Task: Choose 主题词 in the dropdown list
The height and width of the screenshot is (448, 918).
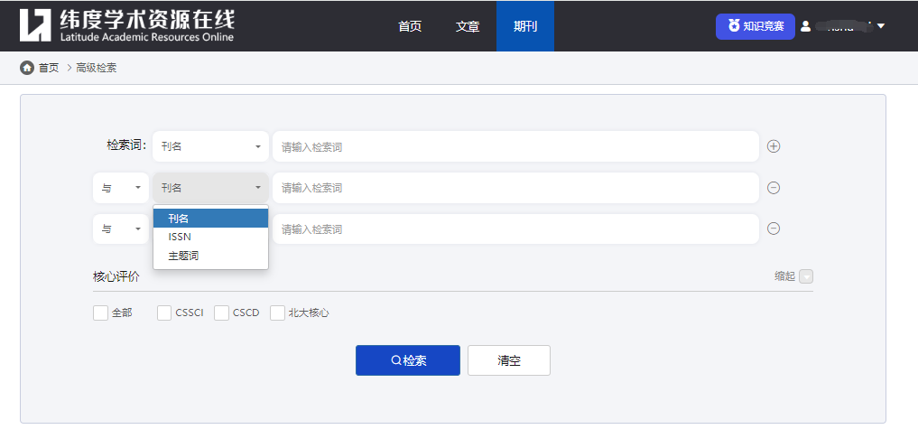Action: pos(183,256)
